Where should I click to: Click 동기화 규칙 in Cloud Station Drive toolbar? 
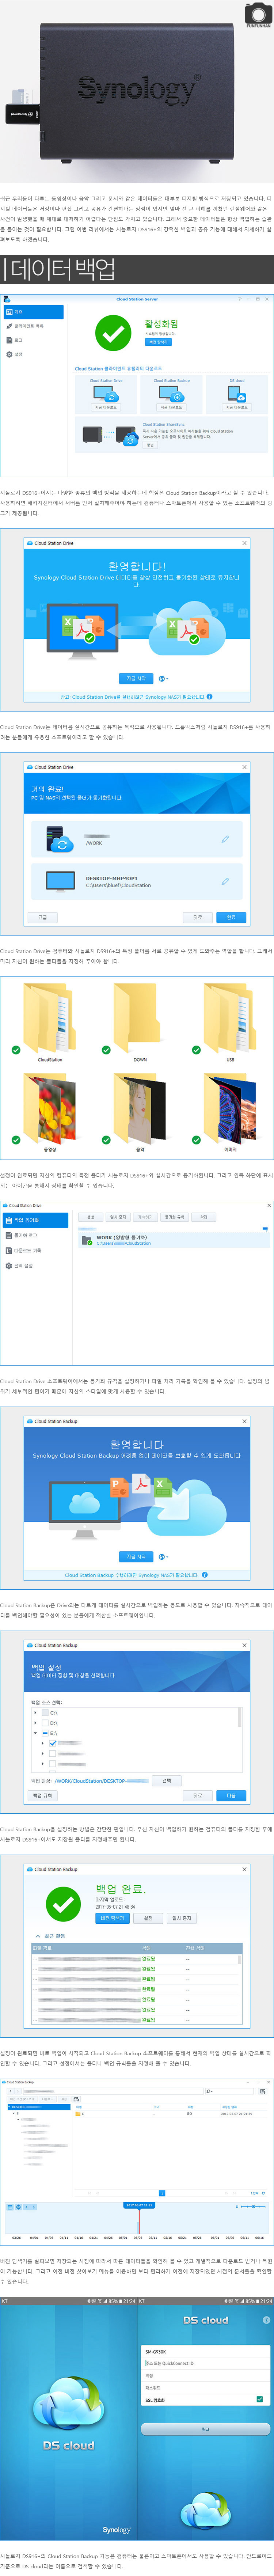tap(174, 1217)
